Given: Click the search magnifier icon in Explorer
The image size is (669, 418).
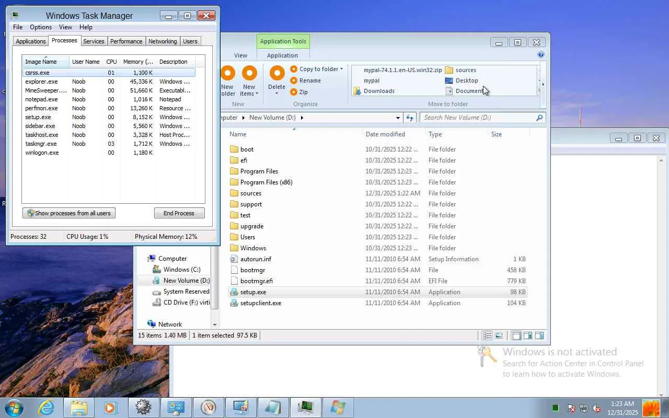Looking at the screenshot, I should tap(539, 118).
